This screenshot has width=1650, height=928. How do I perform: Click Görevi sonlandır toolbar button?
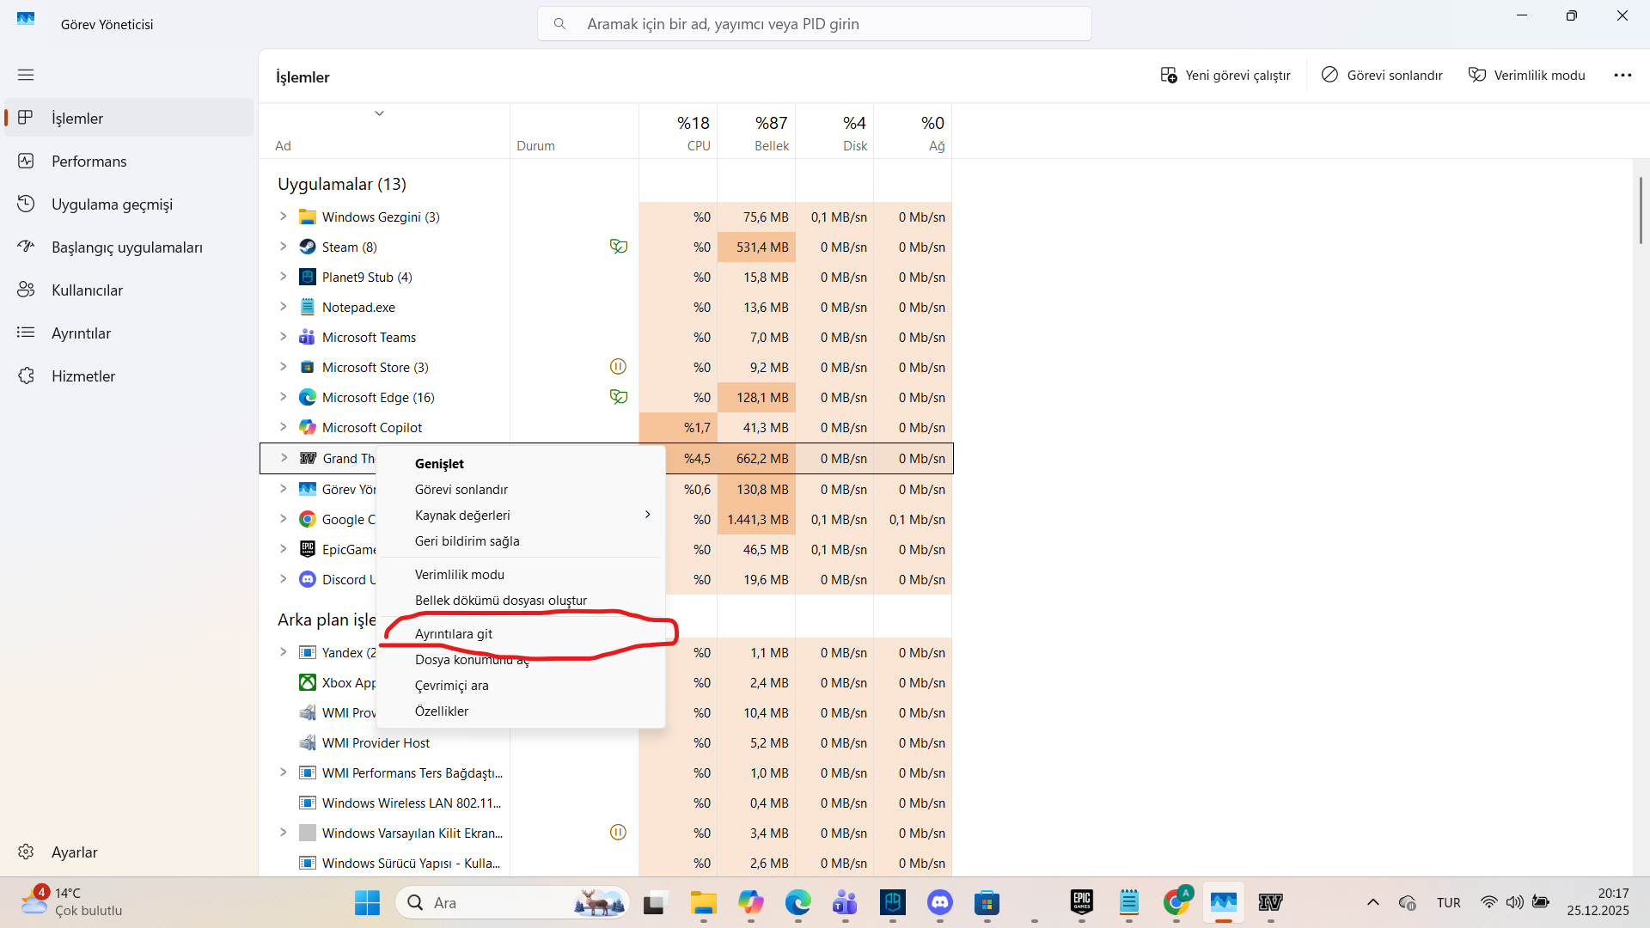(x=1382, y=76)
